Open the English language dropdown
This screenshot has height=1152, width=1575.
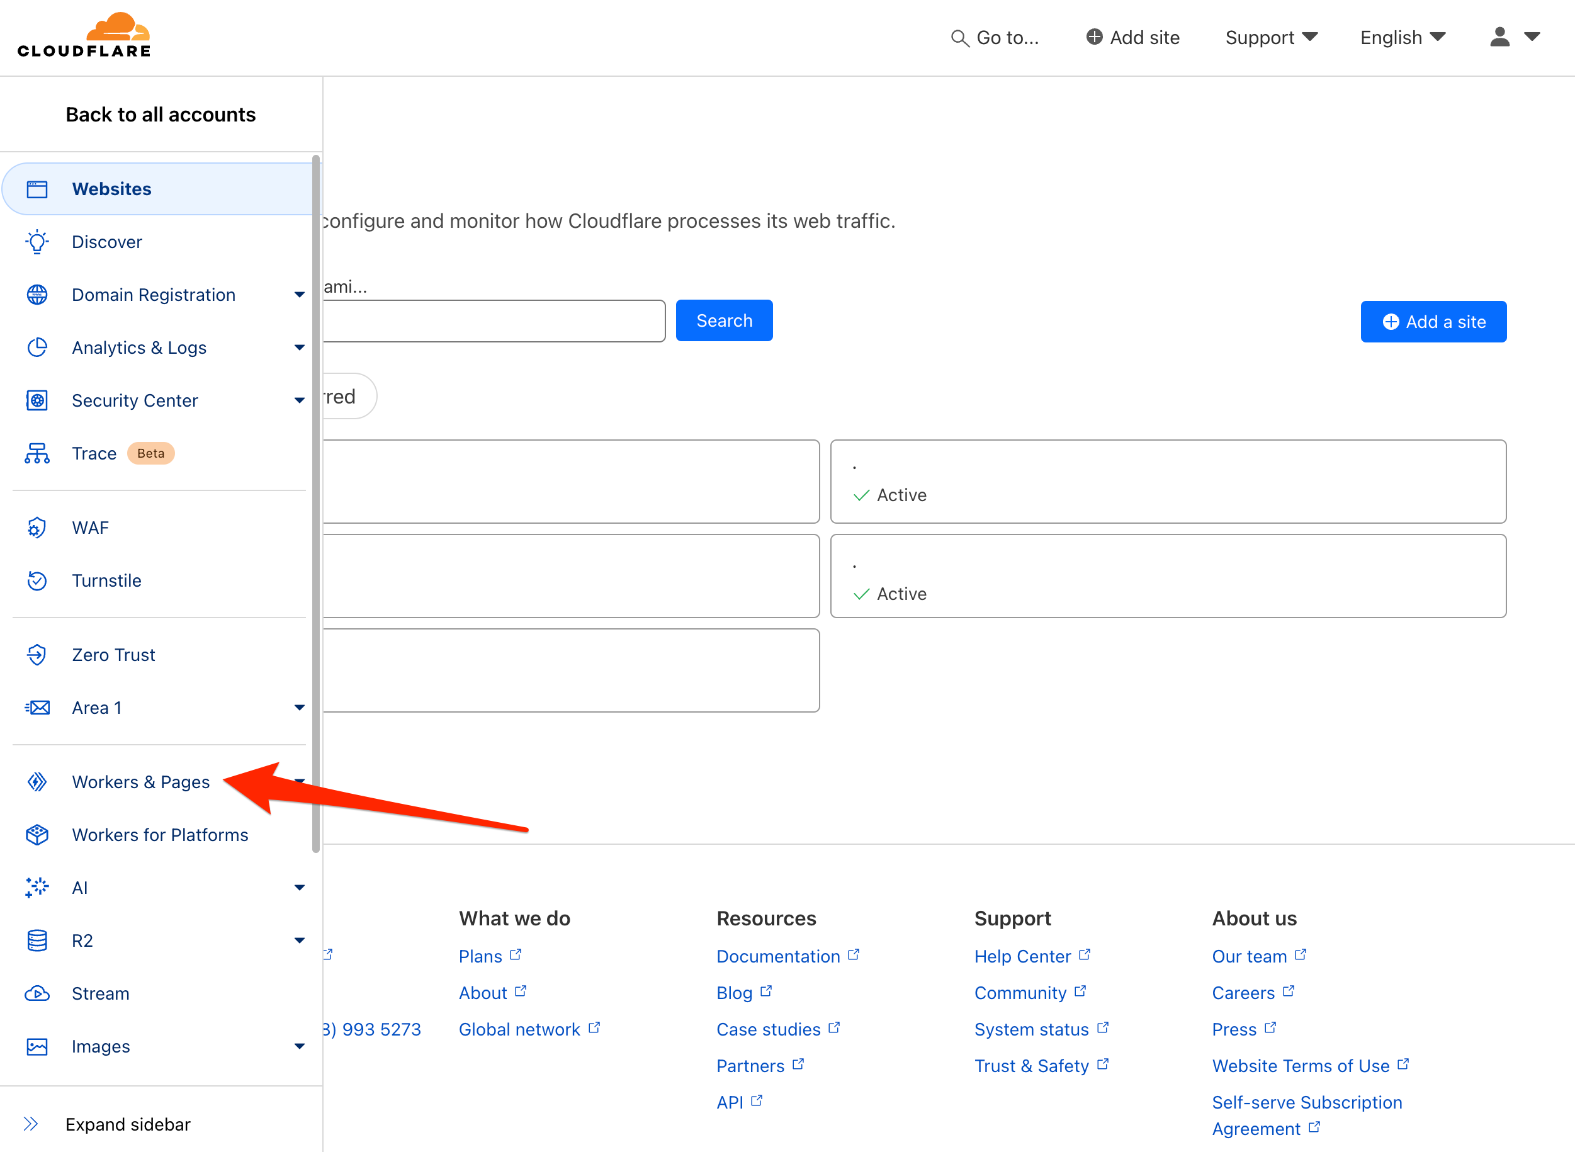(1401, 38)
